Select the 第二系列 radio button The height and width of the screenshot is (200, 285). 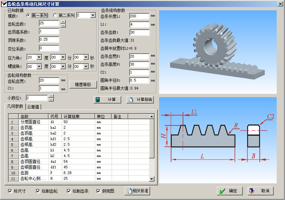[54, 15]
